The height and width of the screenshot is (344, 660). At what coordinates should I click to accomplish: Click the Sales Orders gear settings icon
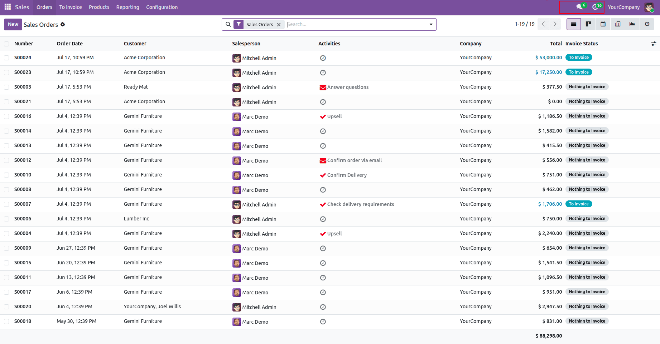tap(63, 24)
